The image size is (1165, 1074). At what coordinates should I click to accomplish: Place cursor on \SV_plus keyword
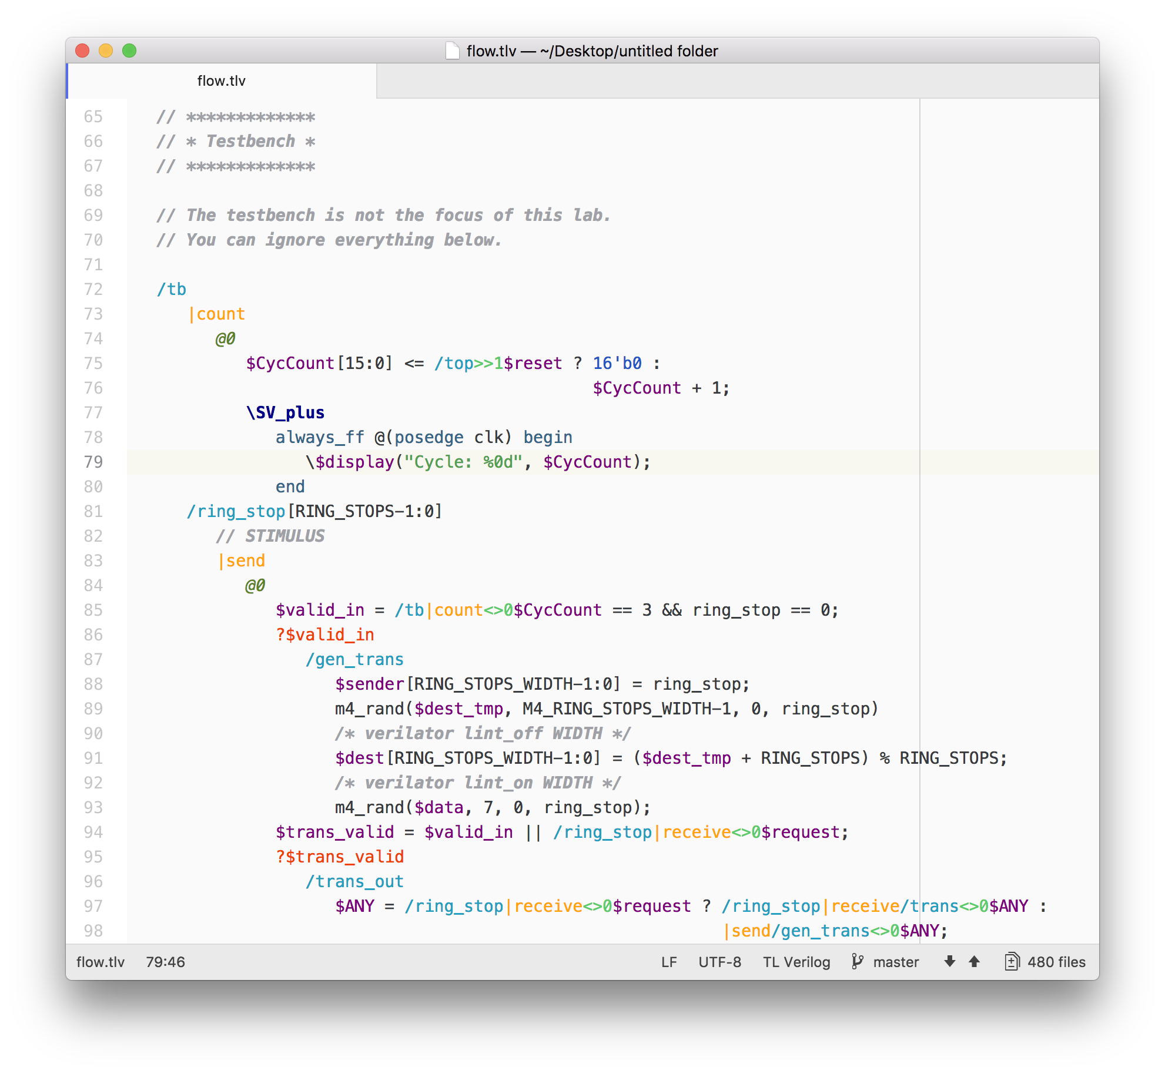tap(286, 412)
